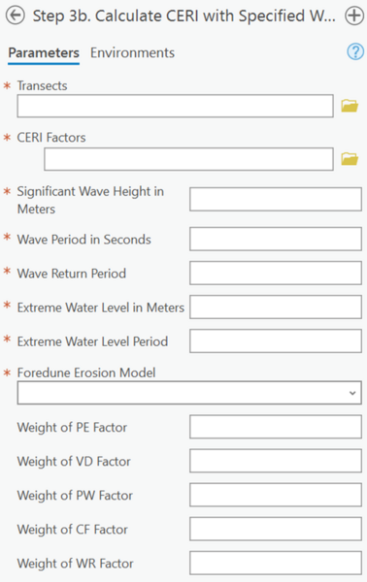Click the back arrow icon
Viewport: 367px width, 582px height.
(16, 16)
